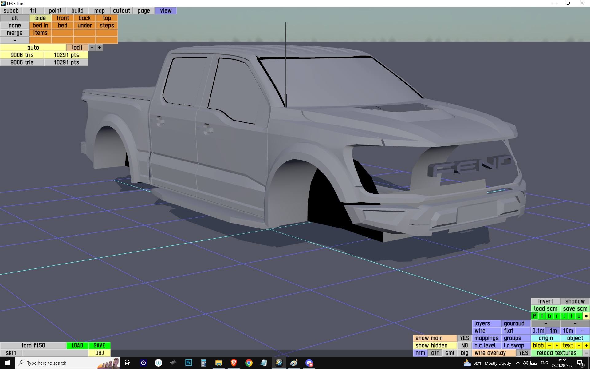
Task: Click the 'f' front view button
Action: pyautogui.click(x=542, y=316)
